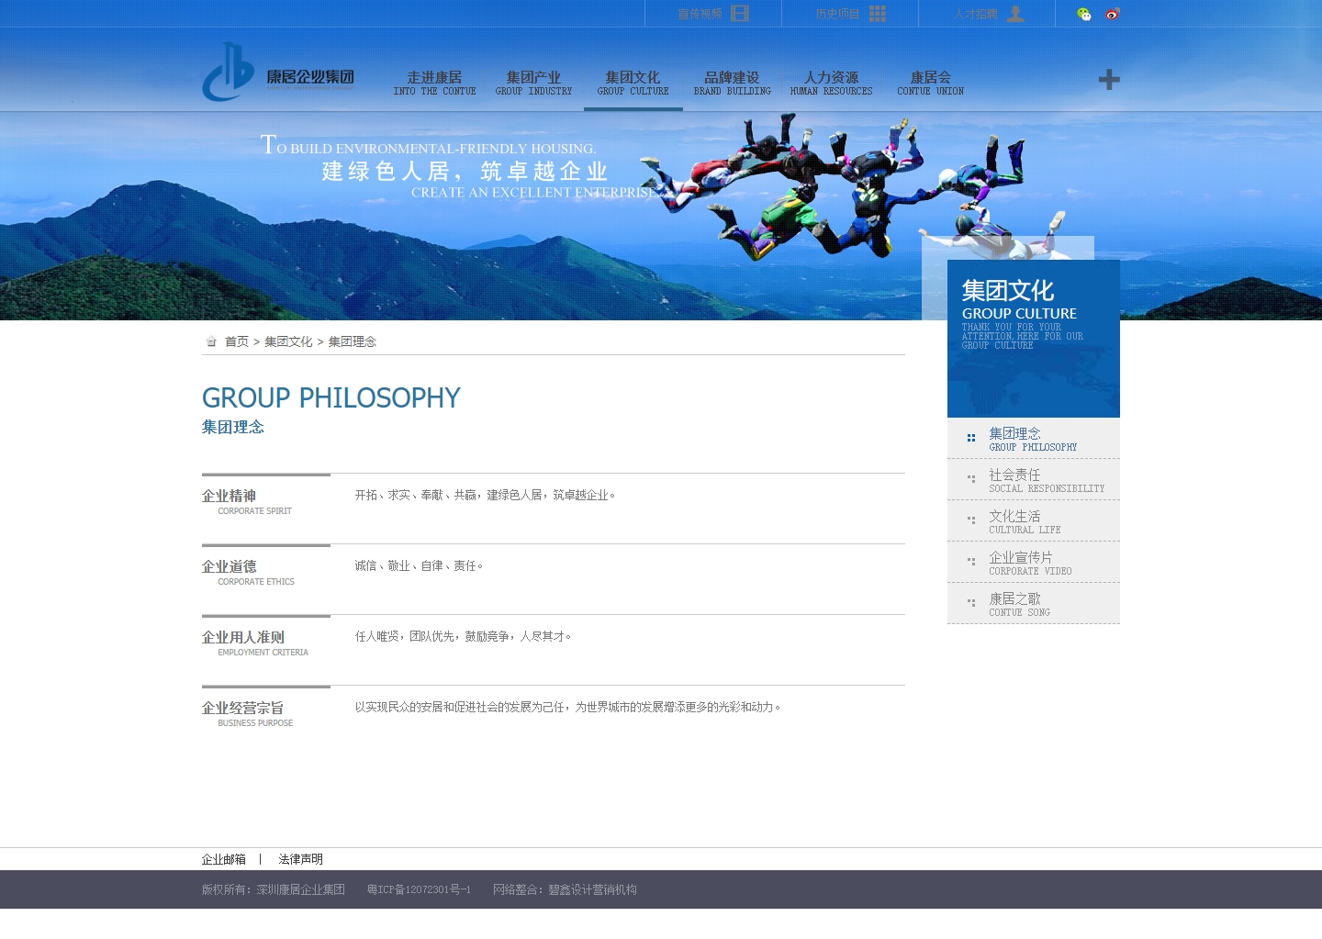Open the Weibo social icon

(1113, 14)
